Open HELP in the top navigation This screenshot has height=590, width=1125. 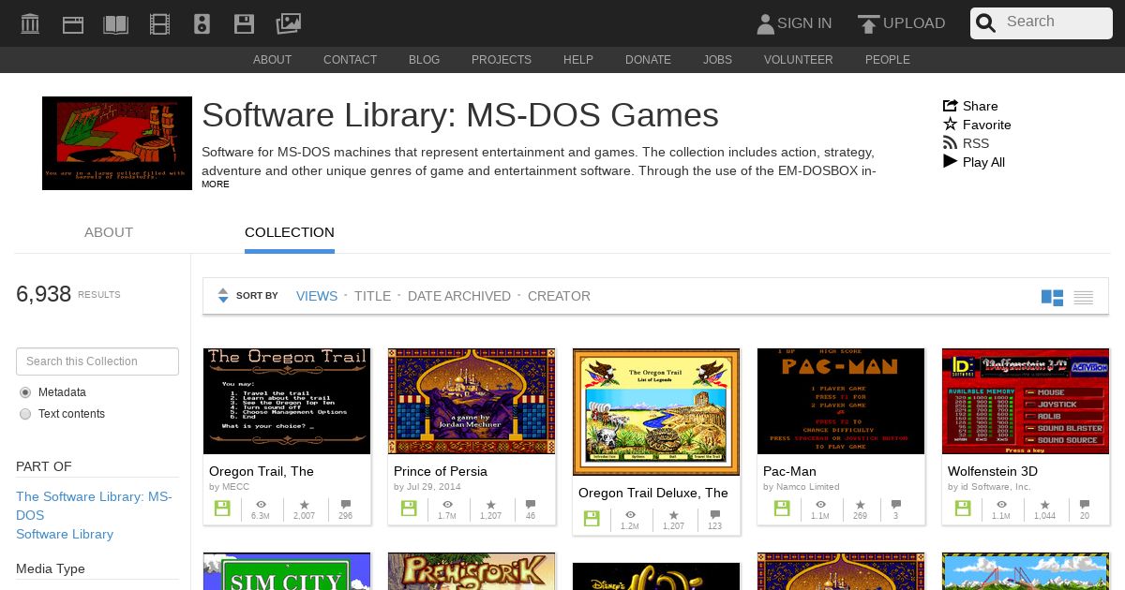click(578, 60)
